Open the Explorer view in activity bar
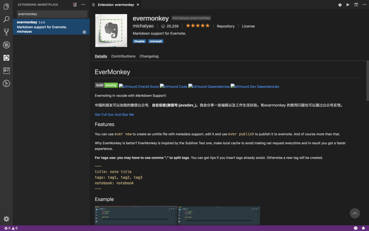 6,6
